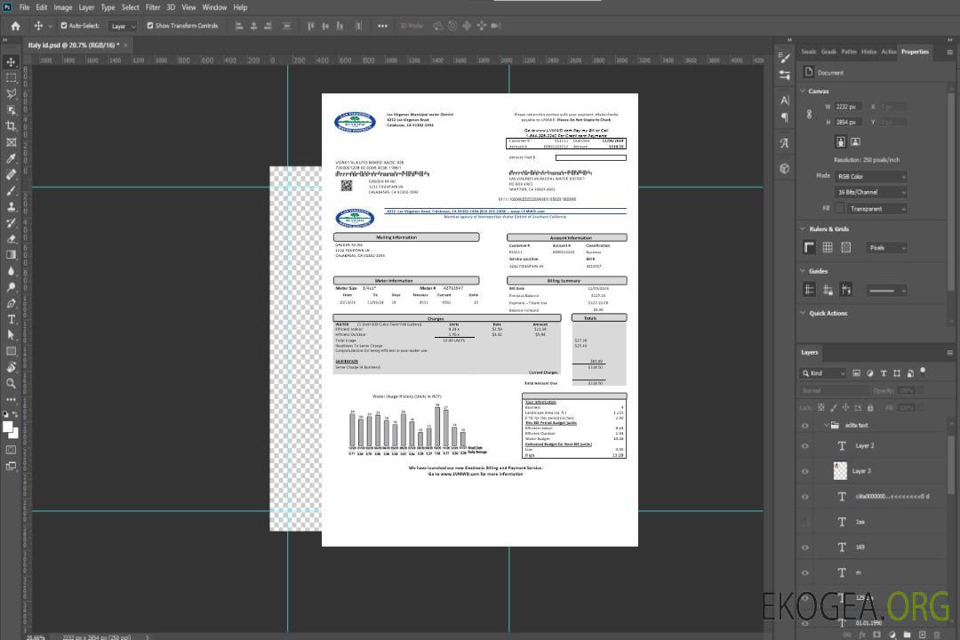
Task: Click the canvas Fill color swatch
Action: pyautogui.click(x=840, y=209)
